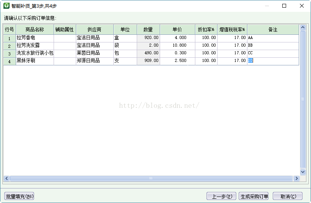
Task: Click the 洗发水旅行装小包 product cell
Action: coord(35,54)
